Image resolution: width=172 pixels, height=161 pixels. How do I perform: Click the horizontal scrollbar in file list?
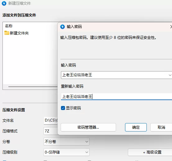pyautogui.click(x=33, y=87)
